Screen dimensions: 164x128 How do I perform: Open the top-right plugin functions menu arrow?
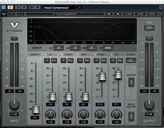(x=161, y=7)
